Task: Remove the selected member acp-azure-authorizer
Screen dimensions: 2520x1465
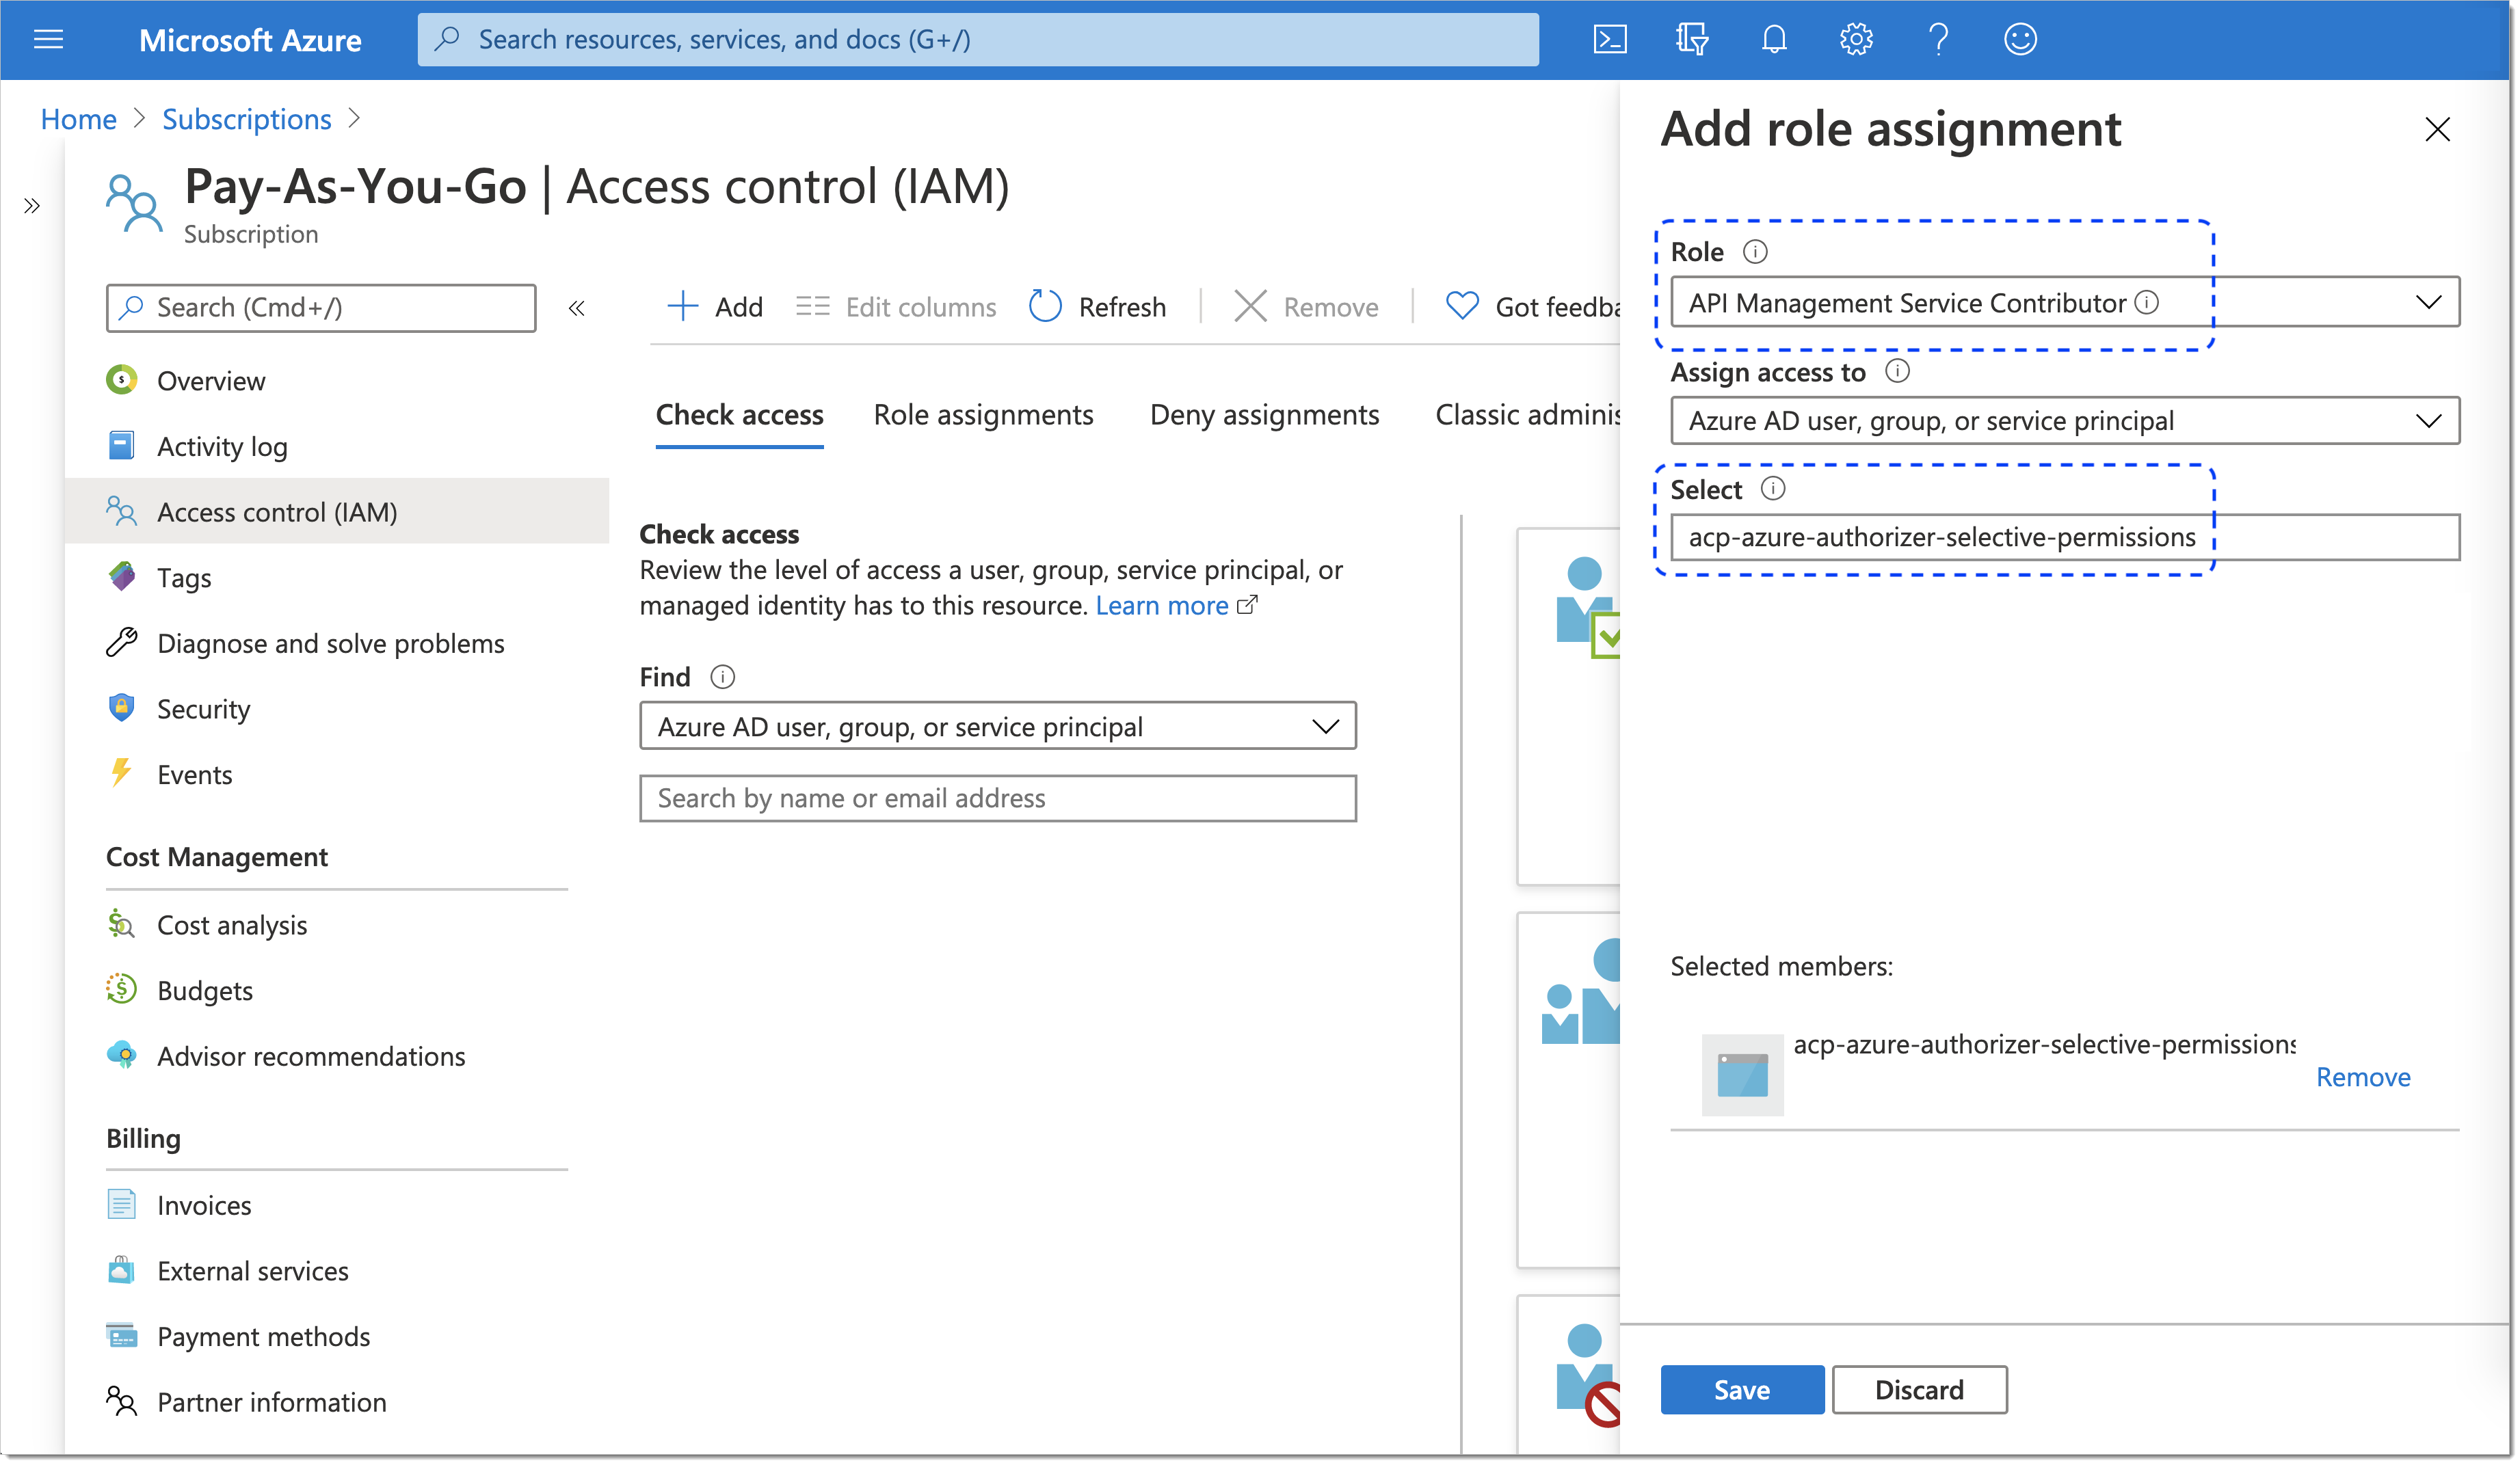Action: click(x=2363, y=1077)
